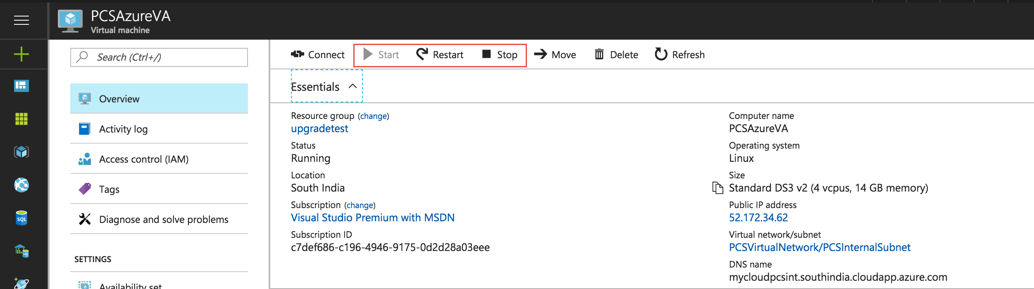Click the Restart VM button
1034x289 pixels.
point(440,55)
